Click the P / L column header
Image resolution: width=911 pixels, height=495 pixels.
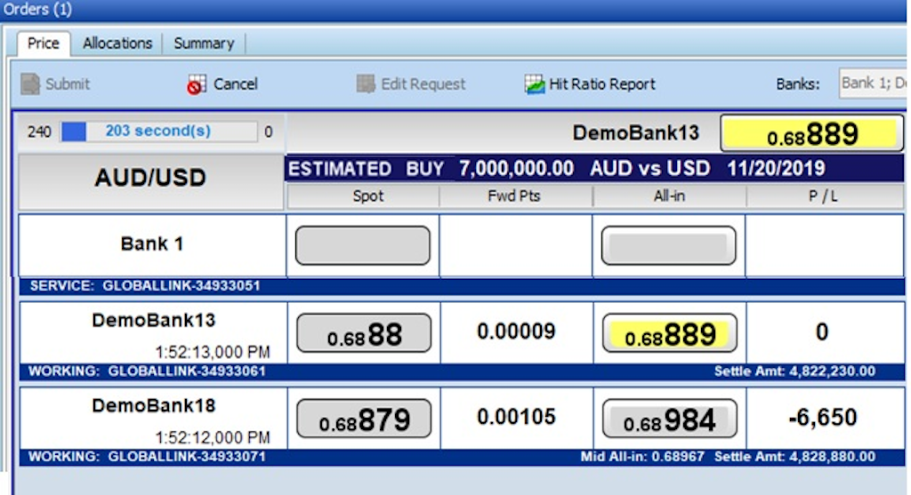(x=823, y=196)
